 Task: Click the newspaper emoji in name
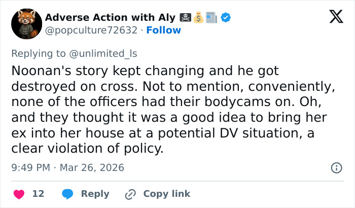tap(211, 17)
